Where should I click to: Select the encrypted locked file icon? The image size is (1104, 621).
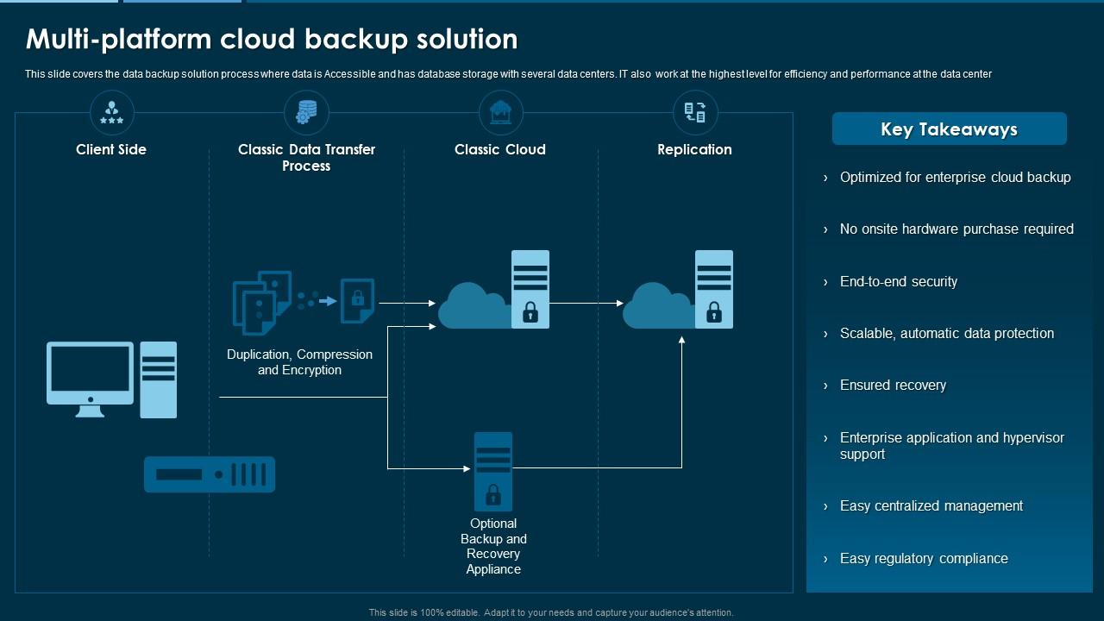(357, 300)
